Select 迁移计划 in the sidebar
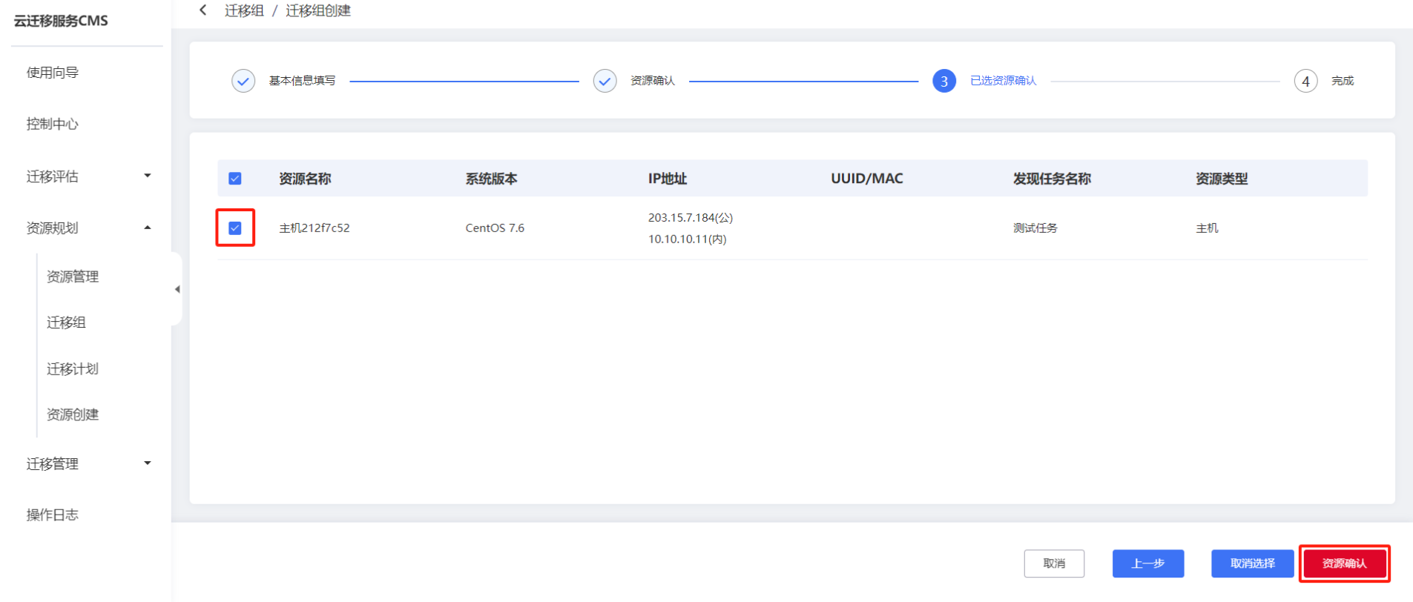The width and height of the screenshot is (1413, 602). pos(73,368)
